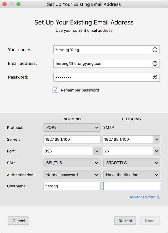The image size is (168, 233).
Task: Click the info icon beside Your name field
Action: (x=155, y=50)
